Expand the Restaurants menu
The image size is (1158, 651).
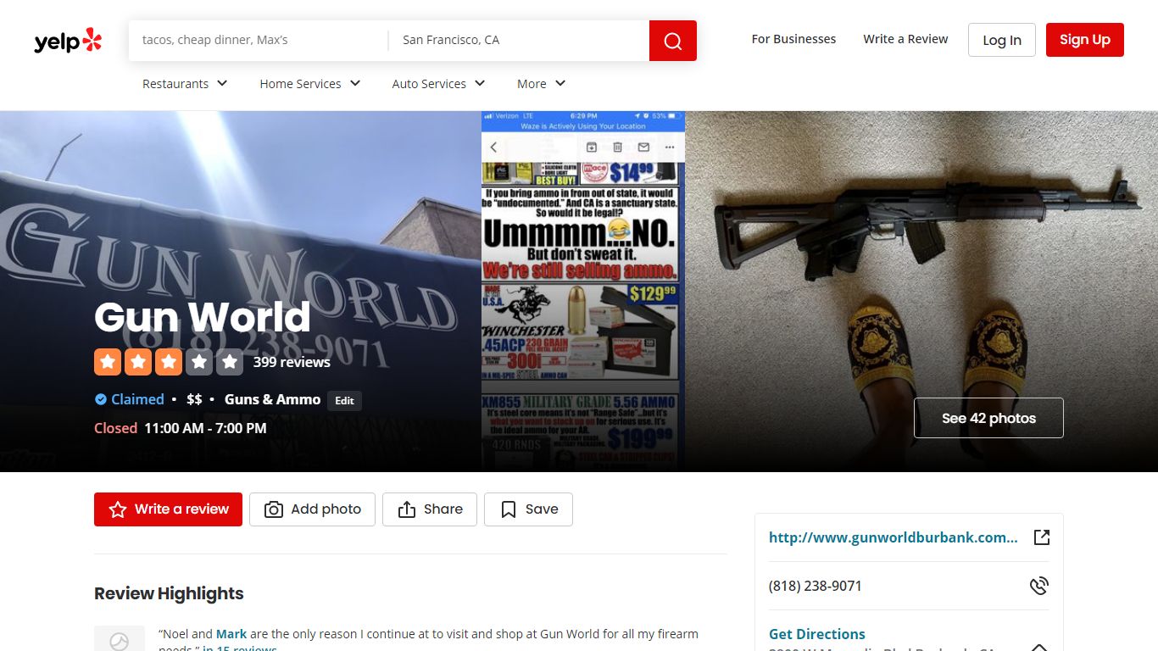pos(185,83)
